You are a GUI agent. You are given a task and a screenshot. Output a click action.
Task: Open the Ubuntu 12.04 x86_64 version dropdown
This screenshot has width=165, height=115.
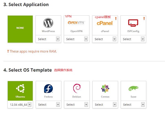click(x=20, y=105)
